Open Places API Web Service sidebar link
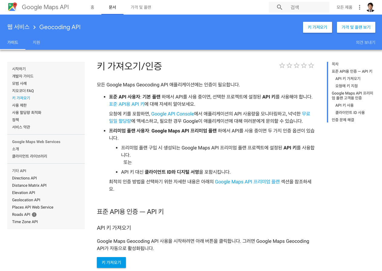 pyautogui.click(x=33, y=207)
